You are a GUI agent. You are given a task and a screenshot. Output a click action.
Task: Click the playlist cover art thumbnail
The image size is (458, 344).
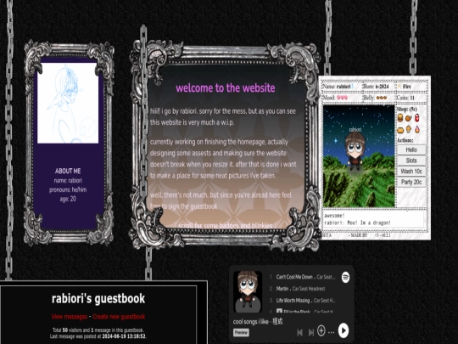(248, 291)
